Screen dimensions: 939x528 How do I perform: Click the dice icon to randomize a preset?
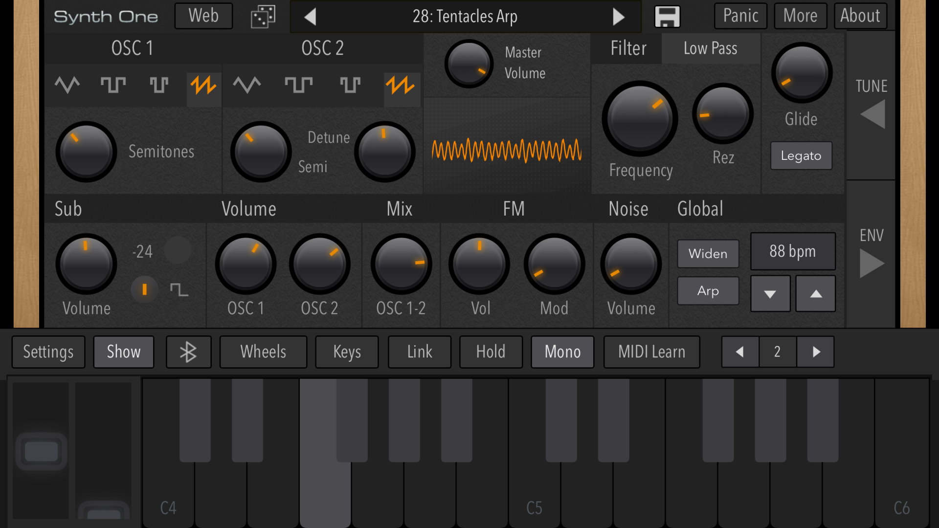[263, 16]
